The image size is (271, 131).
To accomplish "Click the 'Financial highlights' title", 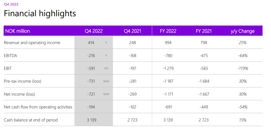I will 40,14.
